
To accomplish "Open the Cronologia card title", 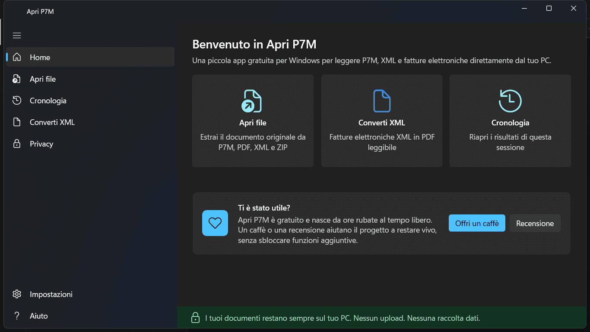I will [x=510, y=123].
